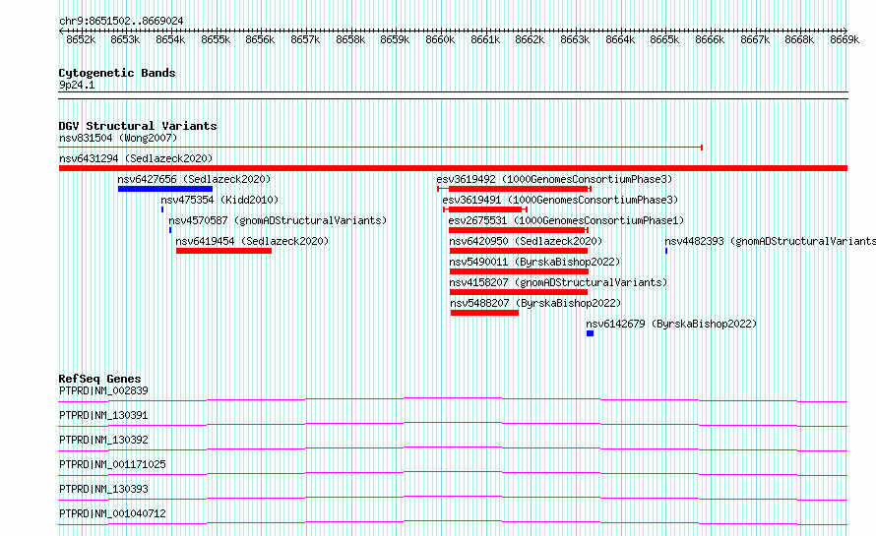Click the nsv5488207 red variant bar

[484, 313]
